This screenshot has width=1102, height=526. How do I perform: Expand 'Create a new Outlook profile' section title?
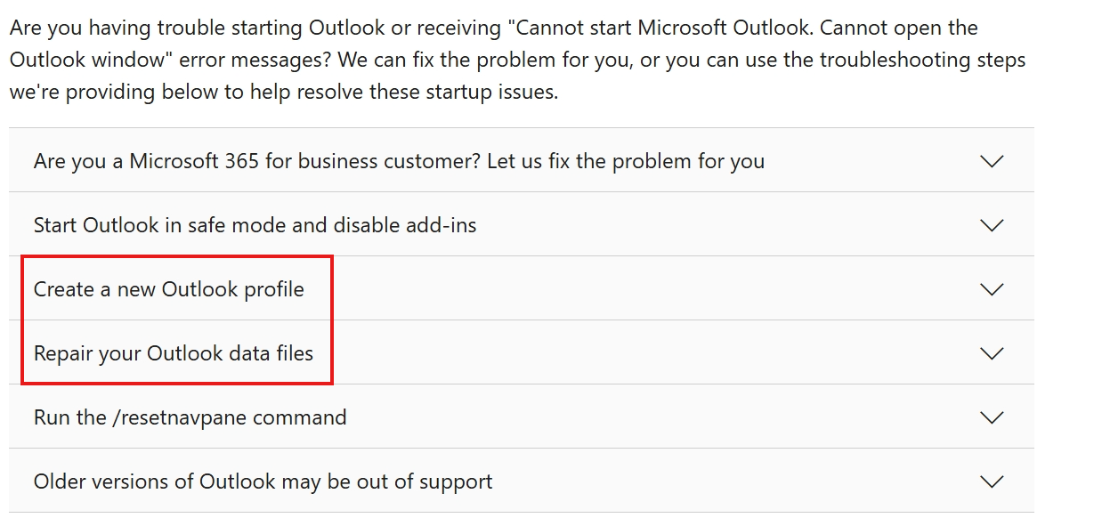coord(168,289)
